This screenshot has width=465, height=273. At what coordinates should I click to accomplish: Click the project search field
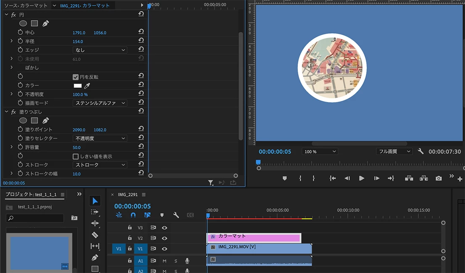coord(35,218)
